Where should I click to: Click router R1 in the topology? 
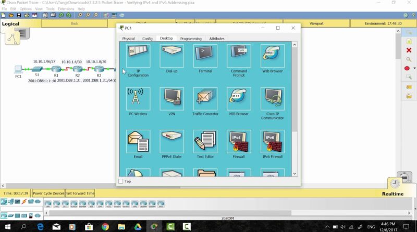coord(56,69)
